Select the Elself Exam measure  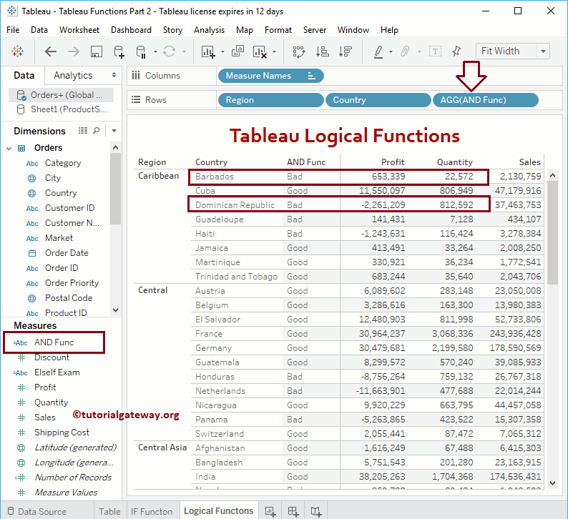(x=57, y=372)
